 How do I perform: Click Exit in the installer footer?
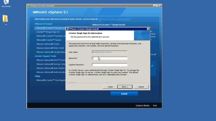(155, 106)
